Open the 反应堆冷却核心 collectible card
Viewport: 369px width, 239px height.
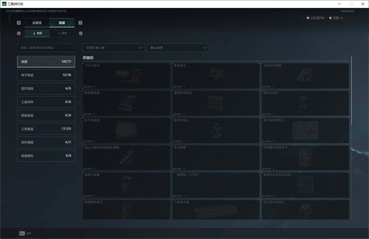[305, 210]
